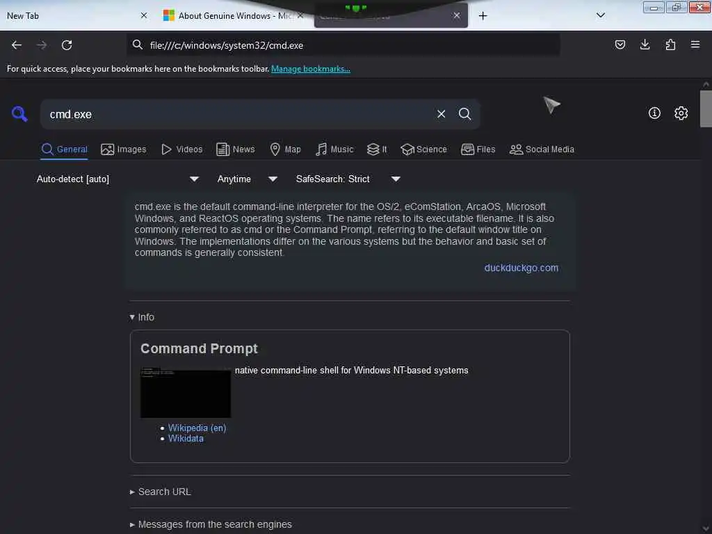Open the SafeSearch: Strict dropdown
This screenshot has width=712, height=534.
[348, 179]
